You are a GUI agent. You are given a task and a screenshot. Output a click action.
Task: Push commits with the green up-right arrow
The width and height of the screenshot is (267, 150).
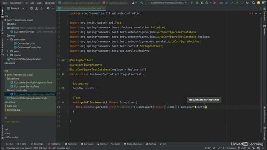tap(237, 3)
